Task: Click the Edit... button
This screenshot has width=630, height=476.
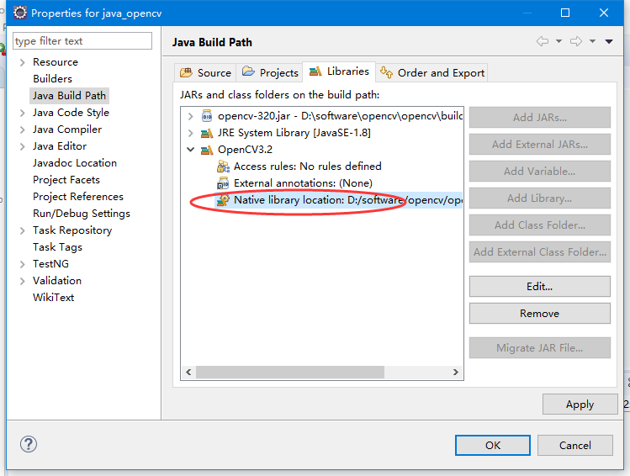Action: click(540, 287)
